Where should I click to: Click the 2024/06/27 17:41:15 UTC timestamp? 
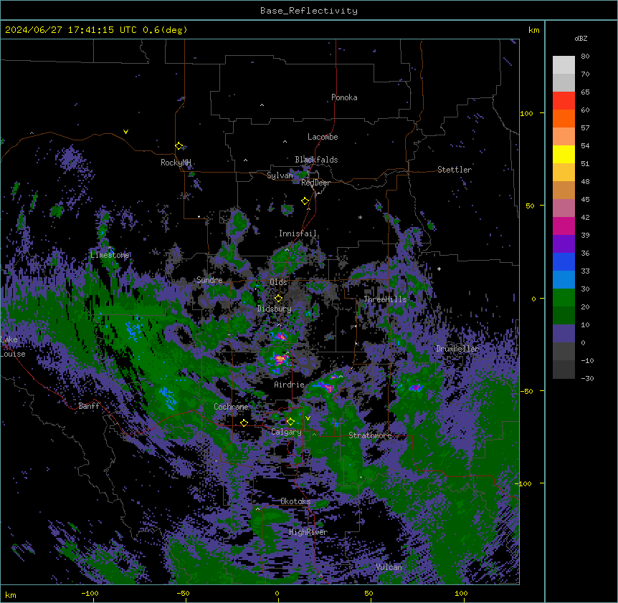pos(71,30)
